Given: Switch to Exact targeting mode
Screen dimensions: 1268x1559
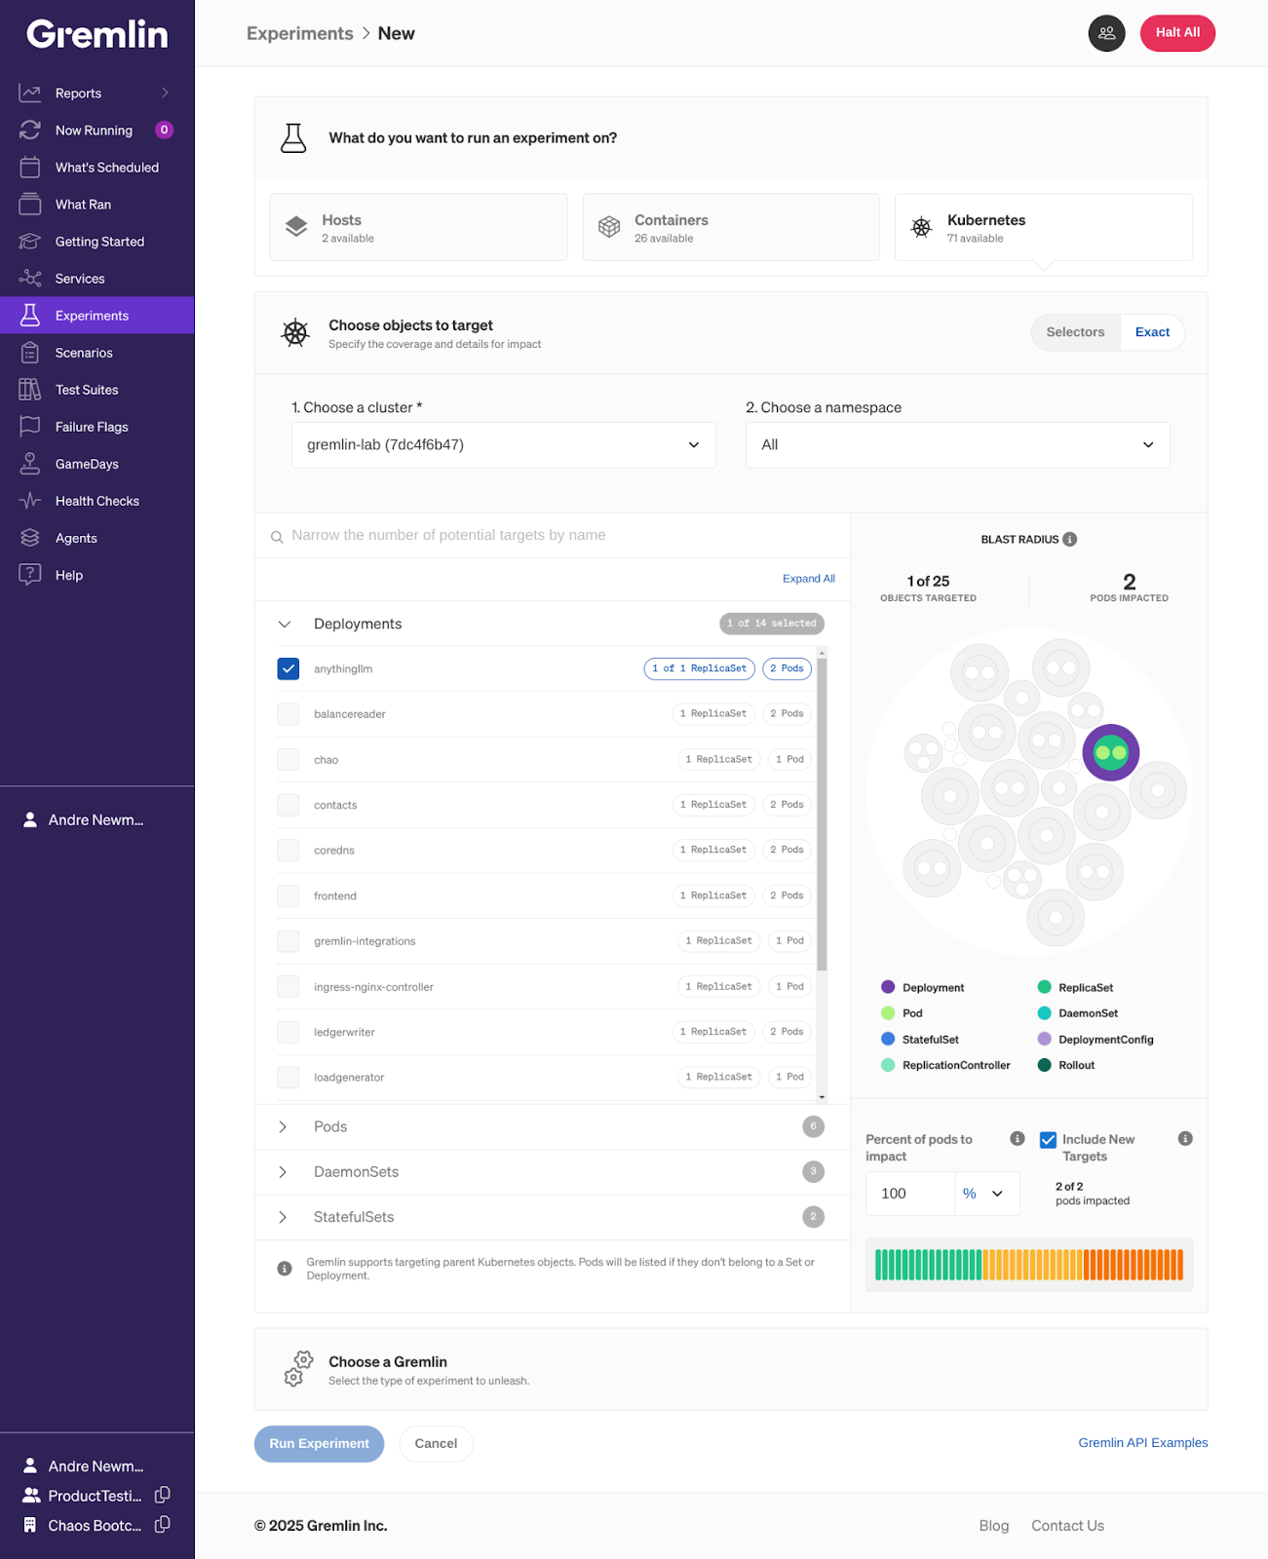Looking at the screenshot, I should tap(1152, 332).
